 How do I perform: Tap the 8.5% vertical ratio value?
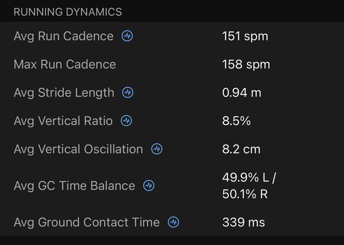[236, 121]
